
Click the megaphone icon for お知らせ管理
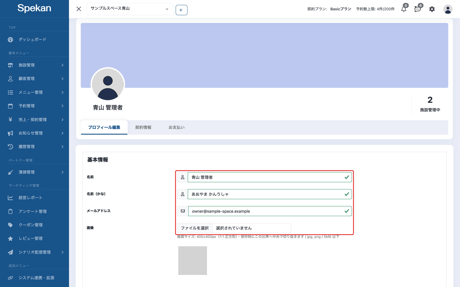tap(10, 133)
